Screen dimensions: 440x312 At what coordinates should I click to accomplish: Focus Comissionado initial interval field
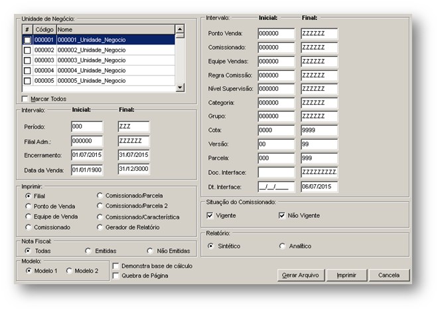276,48
